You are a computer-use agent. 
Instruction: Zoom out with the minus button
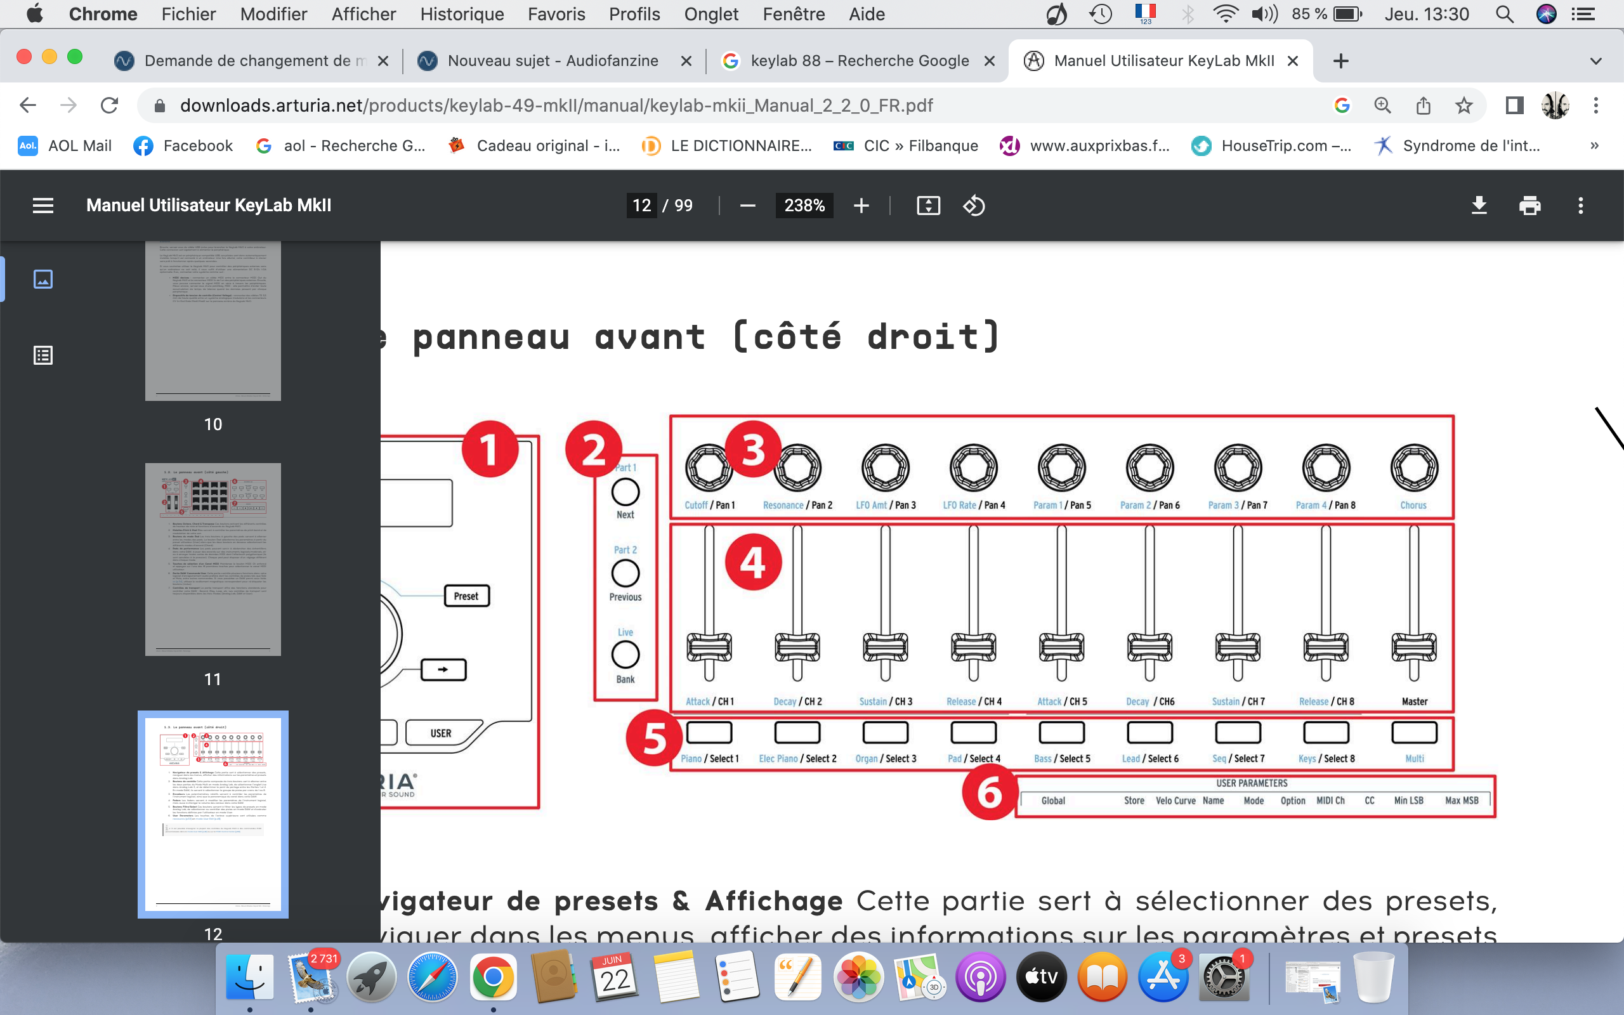click(x=747, y=206)
